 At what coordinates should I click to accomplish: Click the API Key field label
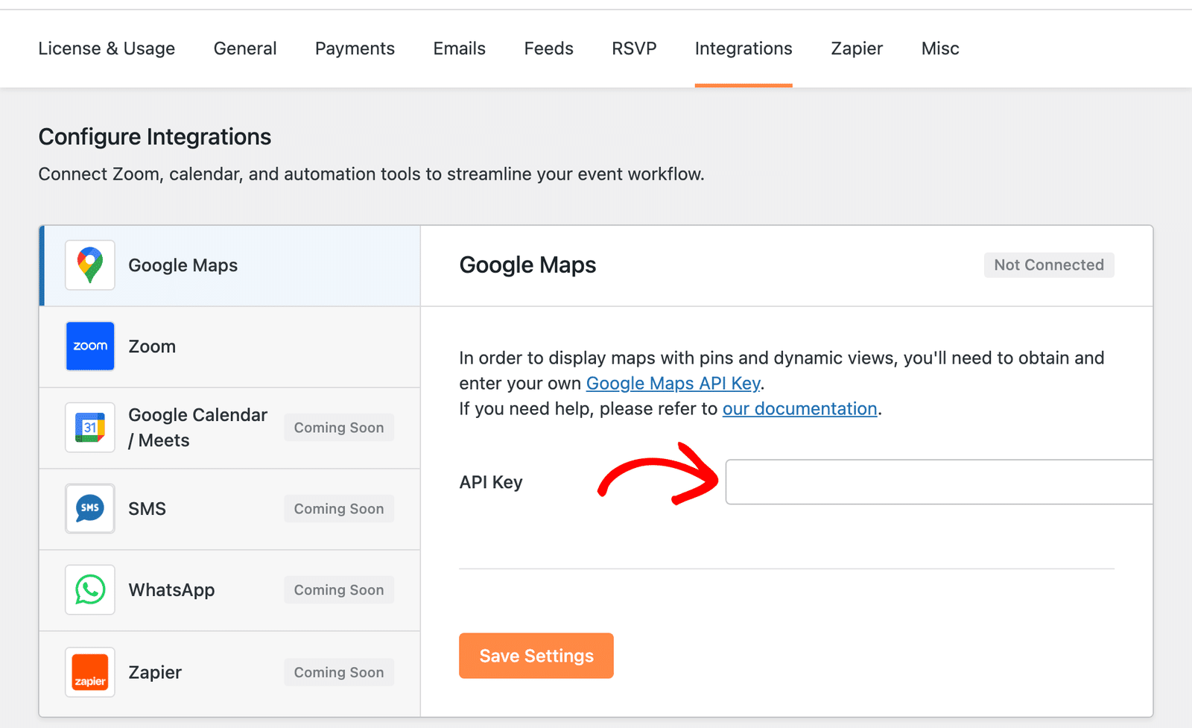coord(491,482)
